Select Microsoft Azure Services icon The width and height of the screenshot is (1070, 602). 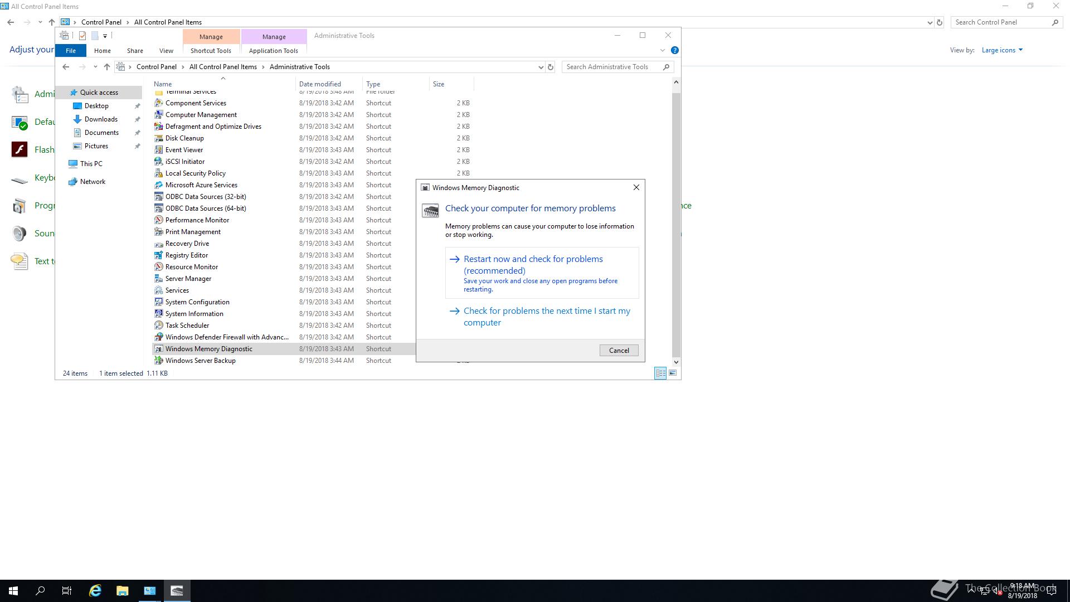click(x=159, y=185)
